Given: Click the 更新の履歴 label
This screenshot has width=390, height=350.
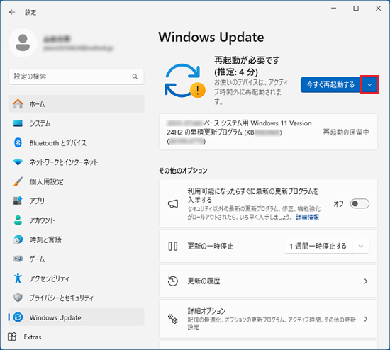Looking at the screenshot, I should coord(204,281).
